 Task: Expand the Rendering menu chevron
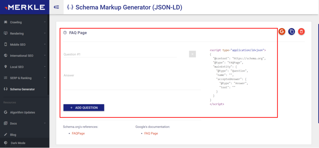[45, 33]
